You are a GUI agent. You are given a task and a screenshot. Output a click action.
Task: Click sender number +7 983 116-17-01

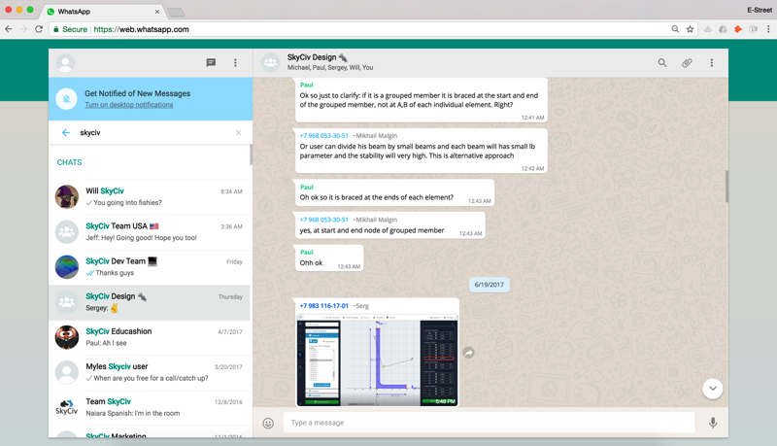point(324,306)
